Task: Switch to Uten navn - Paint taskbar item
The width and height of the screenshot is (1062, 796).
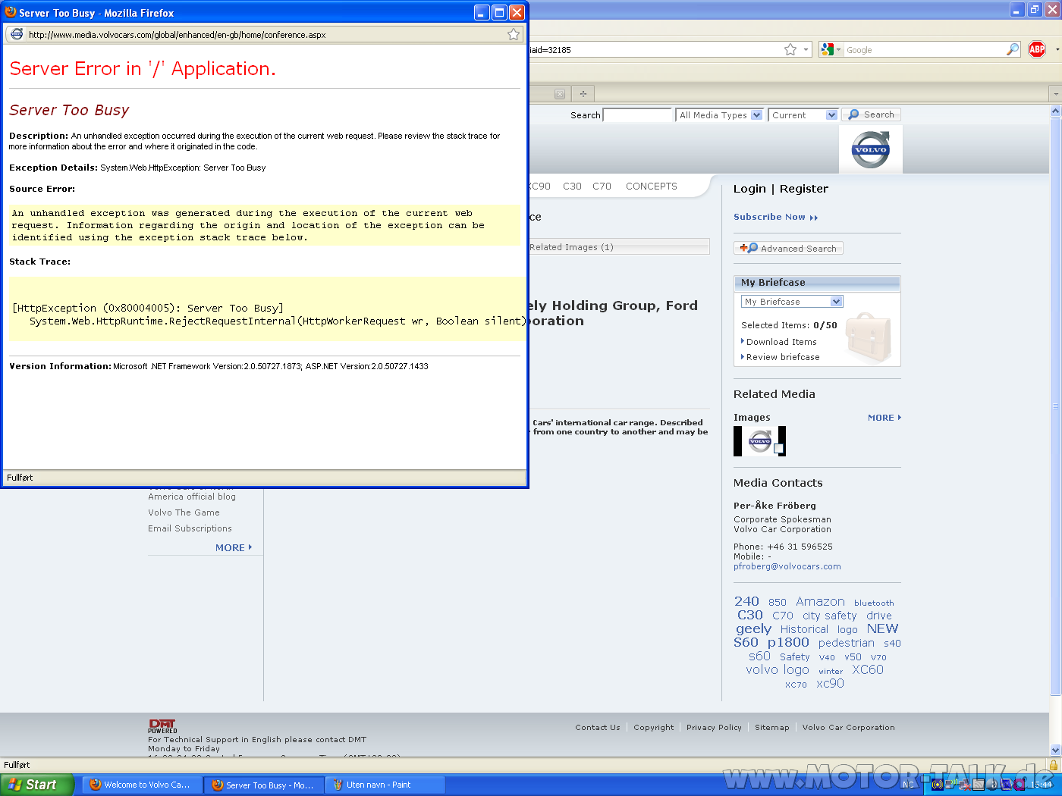Action: point(385,785)
